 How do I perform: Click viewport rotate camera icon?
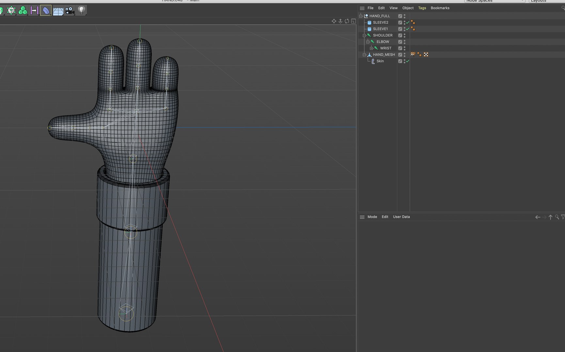point(347,21)
